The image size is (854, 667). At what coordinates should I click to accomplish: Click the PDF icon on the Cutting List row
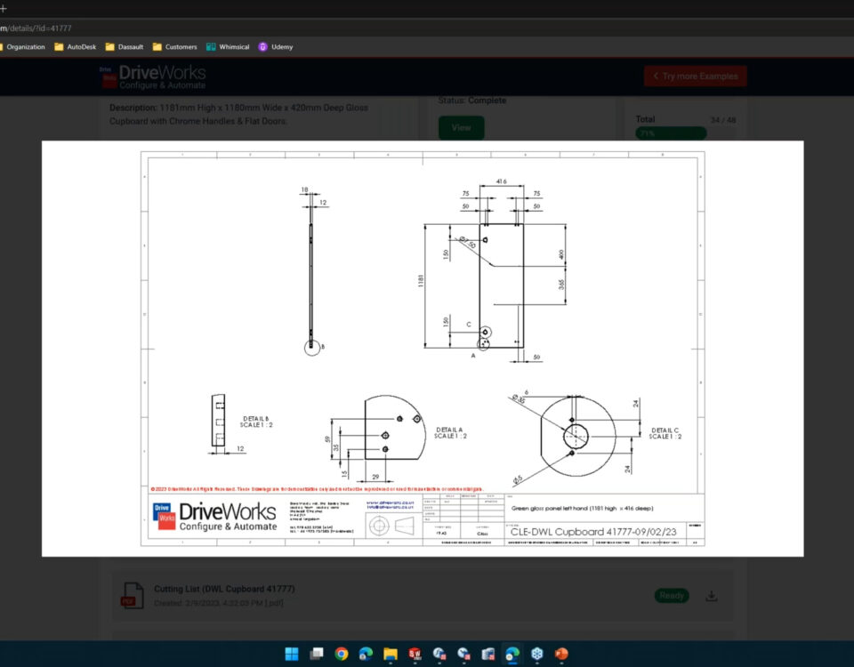[132, 594]
